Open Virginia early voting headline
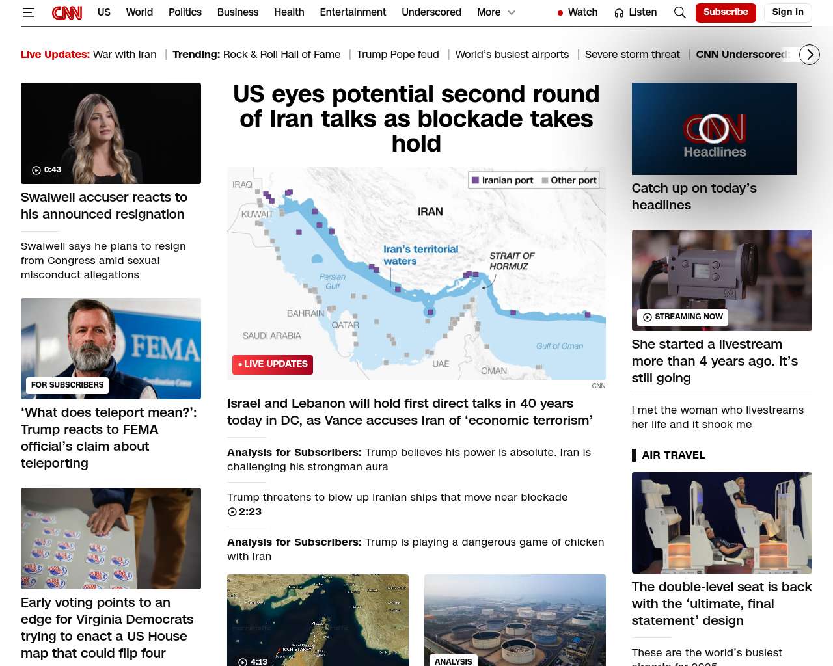 coord(107,628)
